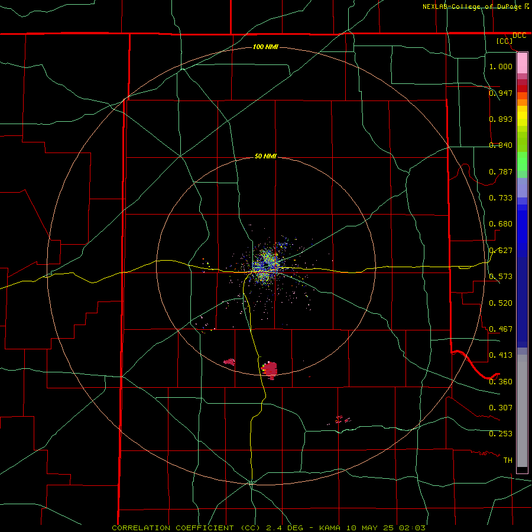The image size is (532, 532).
Task: Click the large crimson echo on the 50 NMI ring
Action: click(270, 370)
